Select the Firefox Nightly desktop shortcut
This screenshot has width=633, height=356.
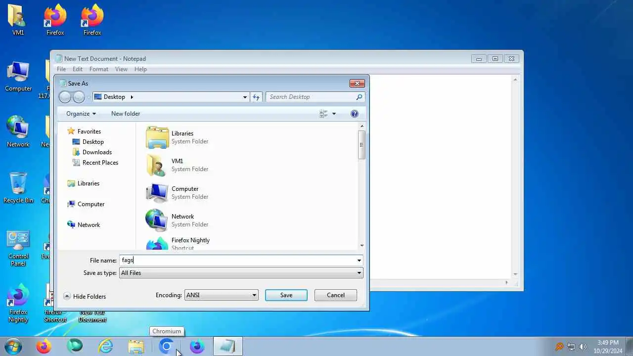[18, 303]
